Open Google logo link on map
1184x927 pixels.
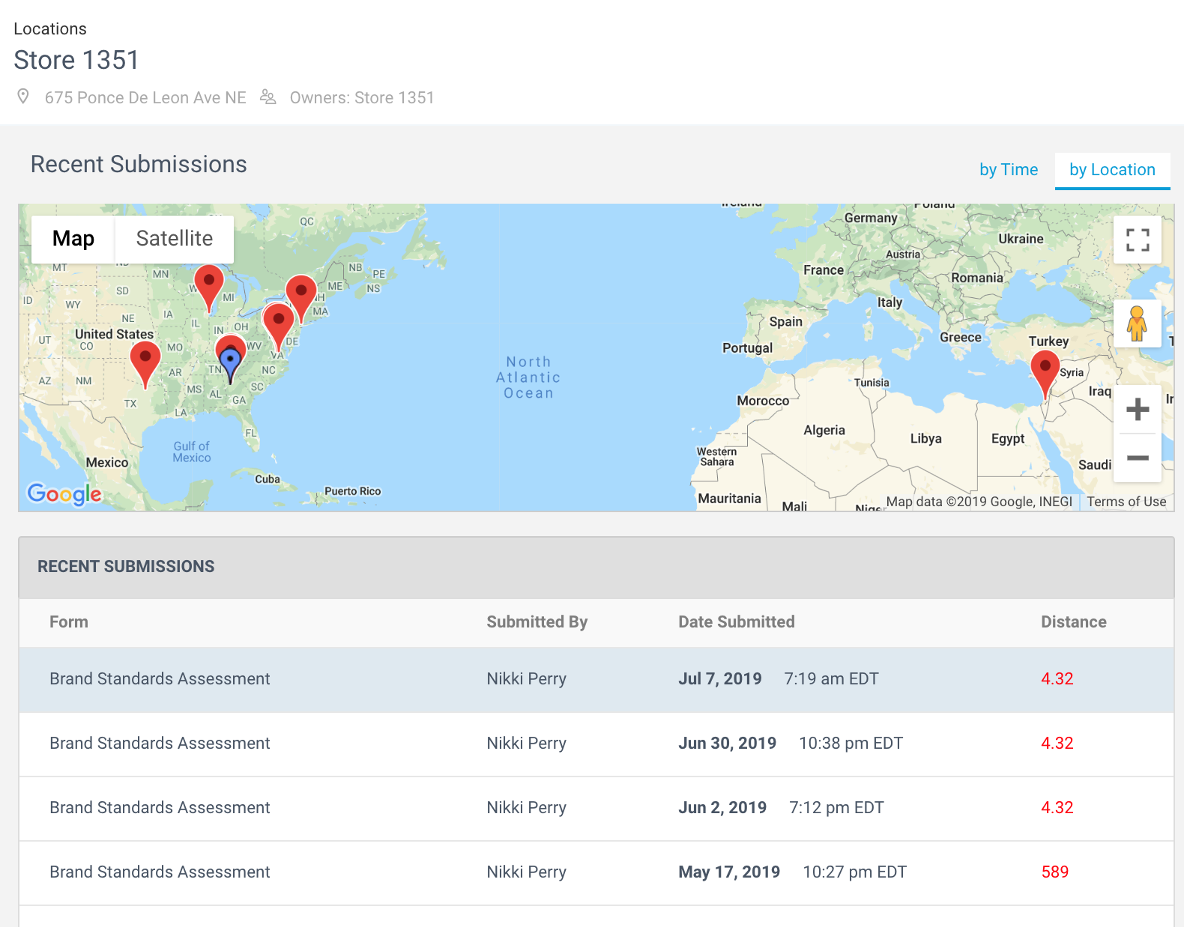point(64,493)
